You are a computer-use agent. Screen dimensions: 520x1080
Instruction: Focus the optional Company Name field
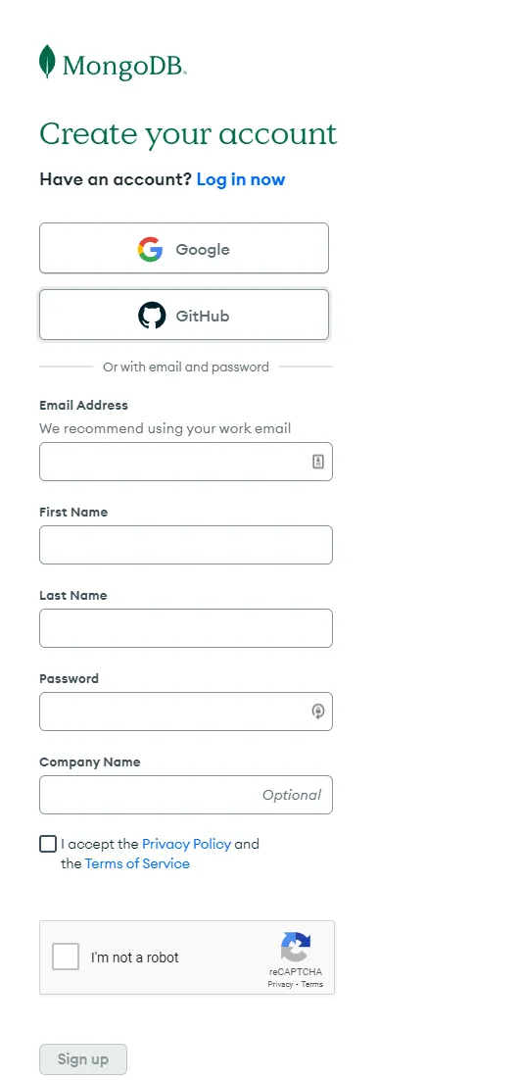[186, 795]
